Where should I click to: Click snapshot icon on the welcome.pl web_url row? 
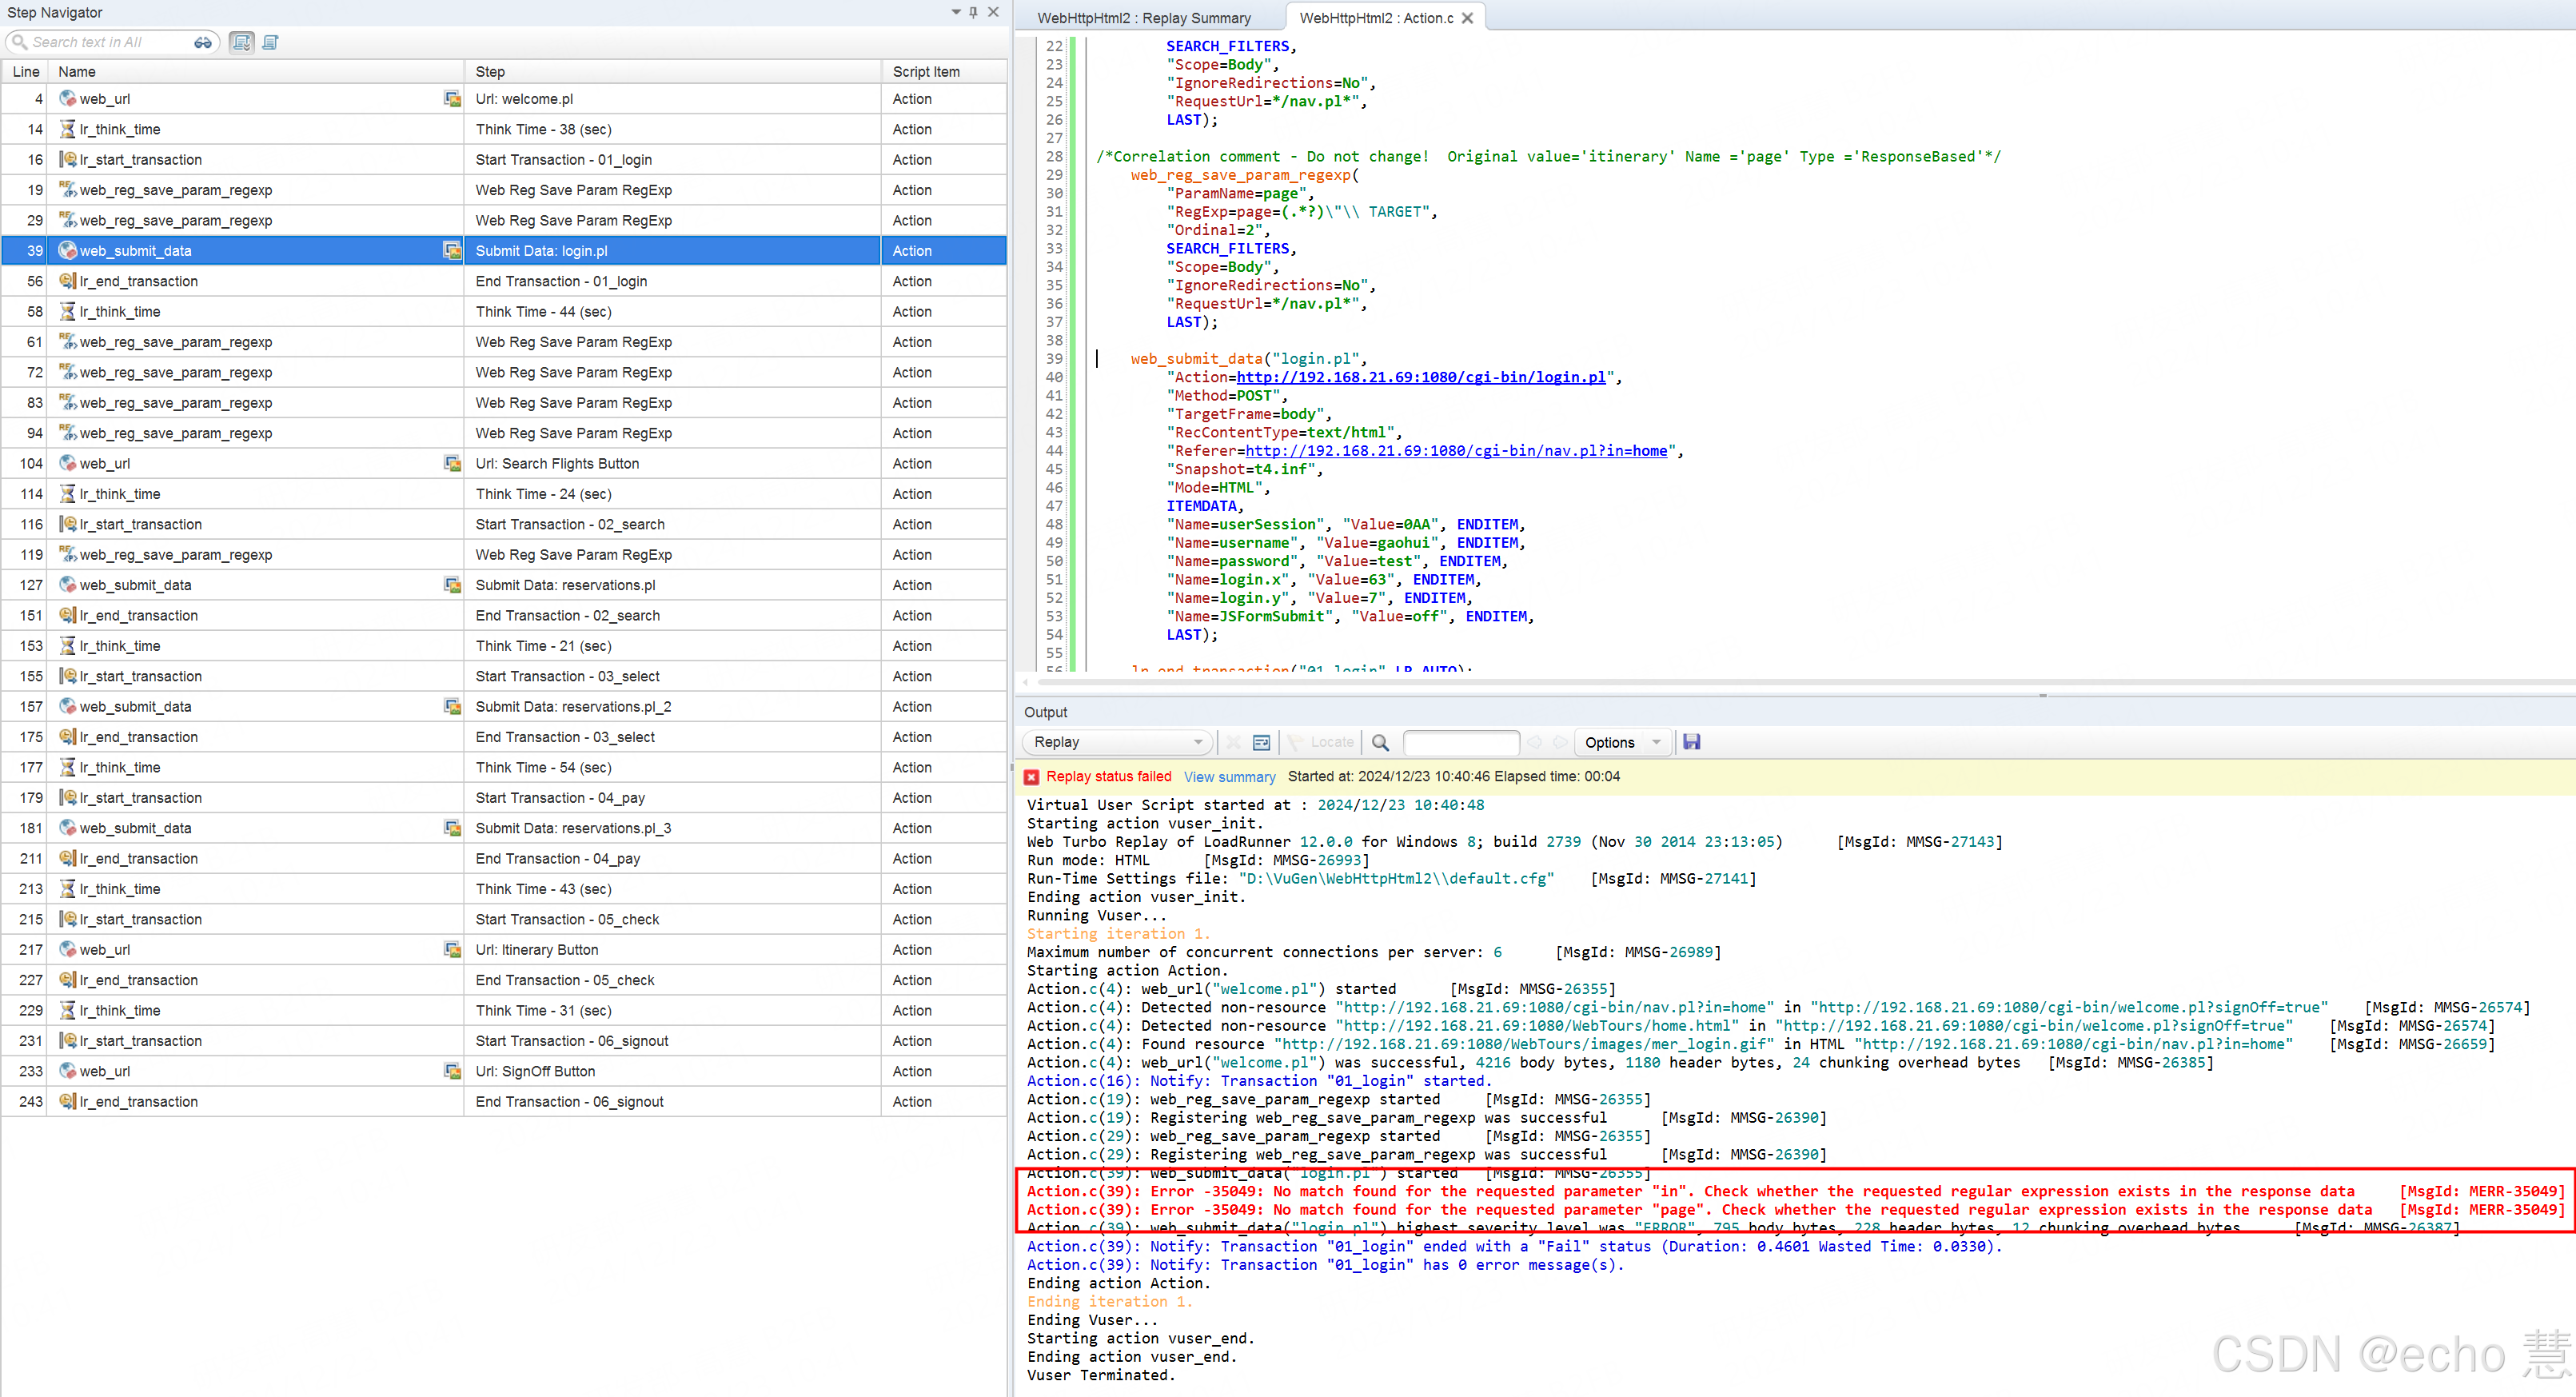452,98
